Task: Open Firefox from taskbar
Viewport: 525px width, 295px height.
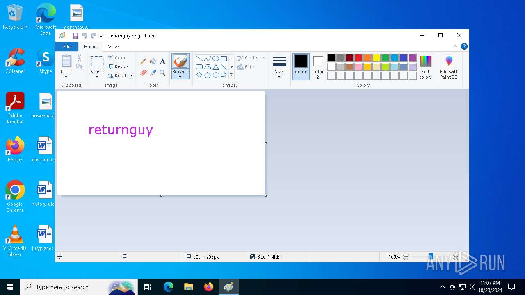Action: 209,287
